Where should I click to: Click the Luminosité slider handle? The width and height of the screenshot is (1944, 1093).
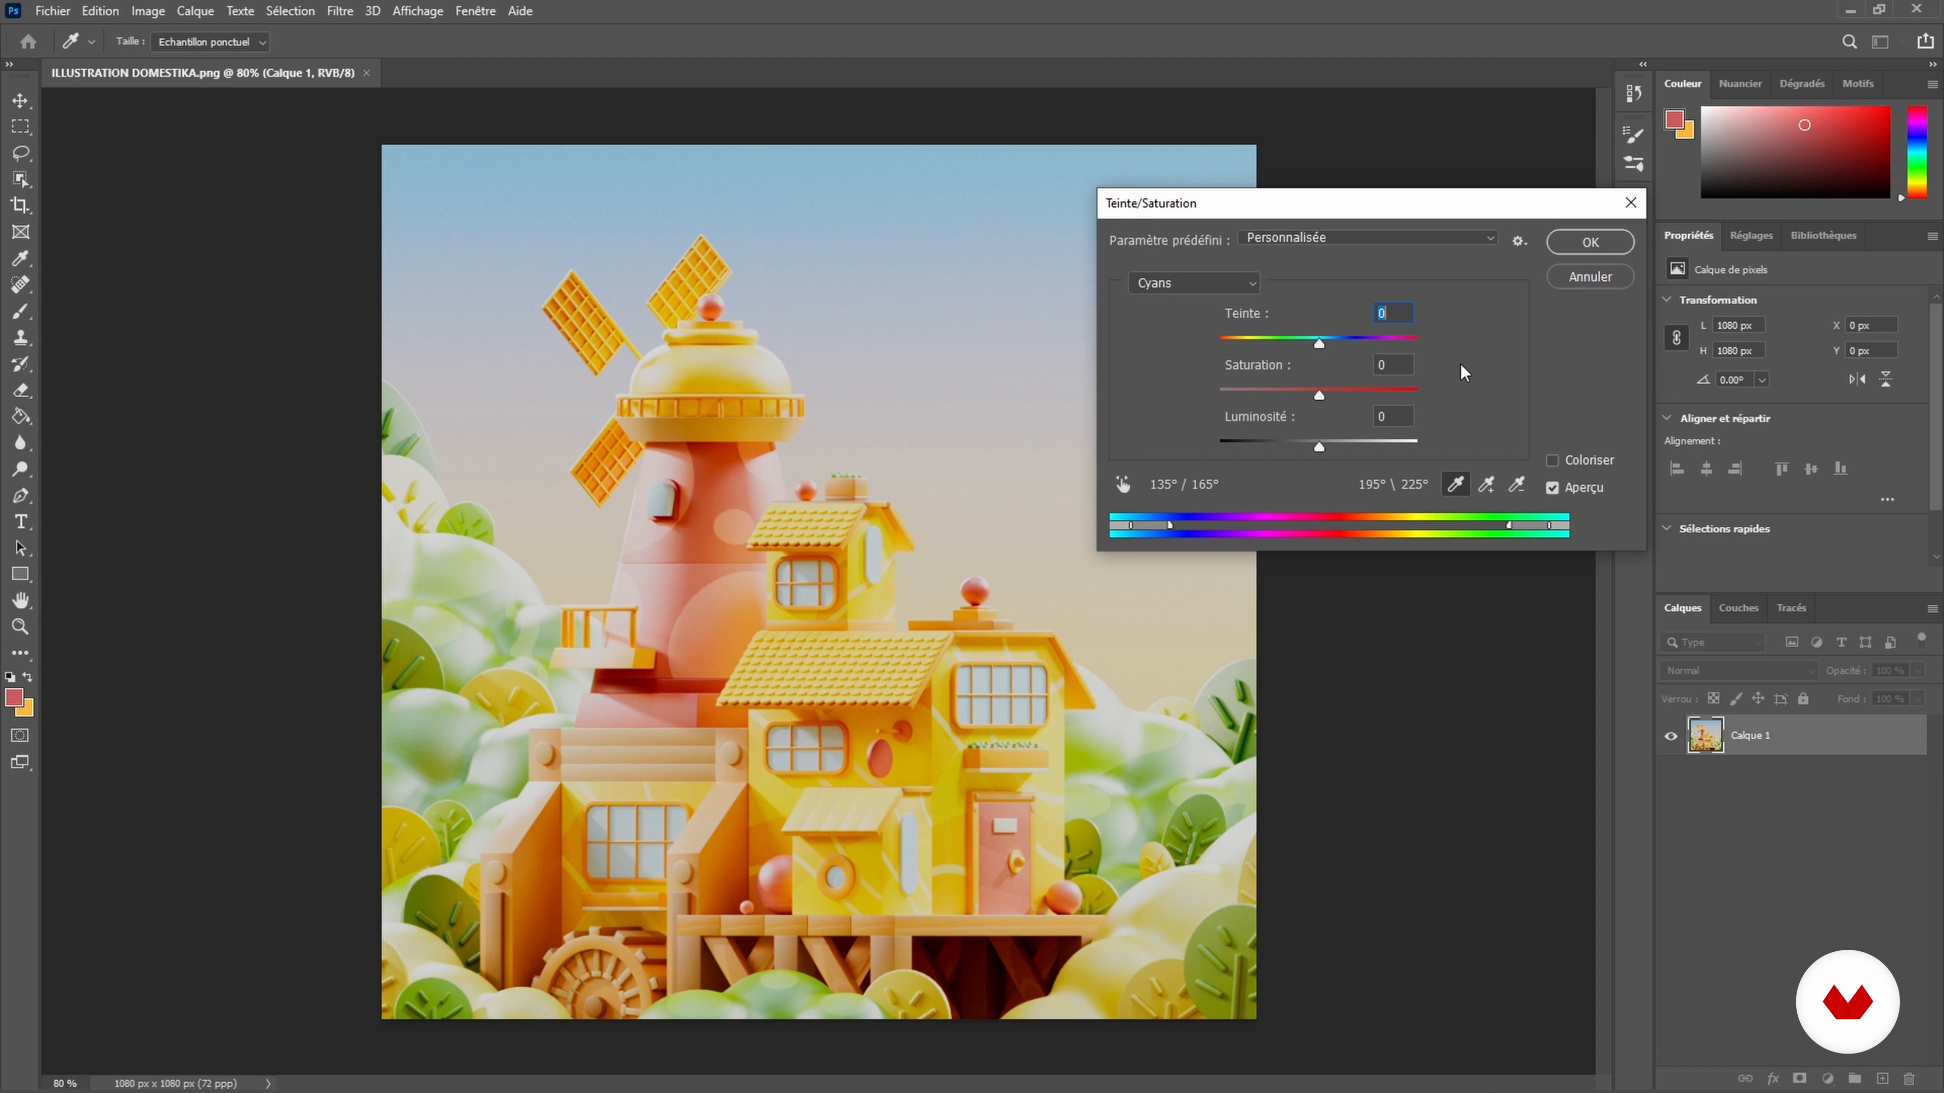1319,446
